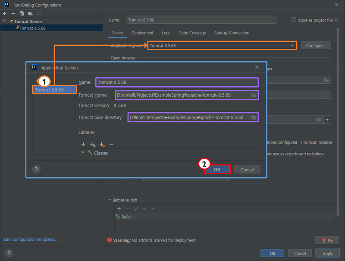Open the JRE dropdown arrow in Server tab
The image size is (345, 261).
point(327,120)
